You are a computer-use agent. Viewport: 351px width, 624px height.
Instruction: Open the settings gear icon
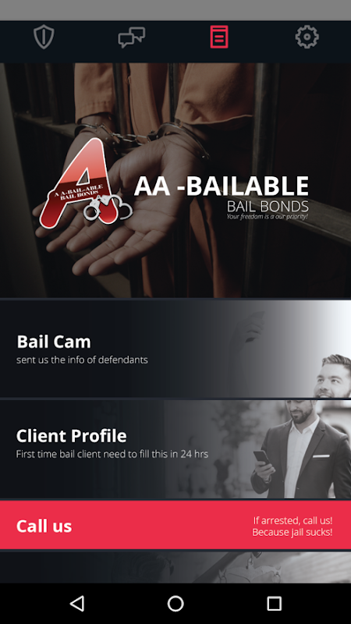pos(307,37)
